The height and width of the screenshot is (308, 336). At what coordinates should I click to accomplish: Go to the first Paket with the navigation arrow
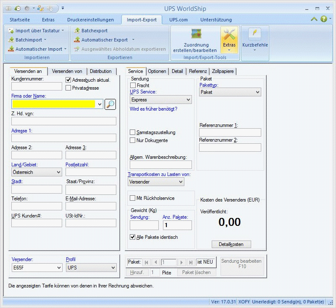click(x=146, y=262)
